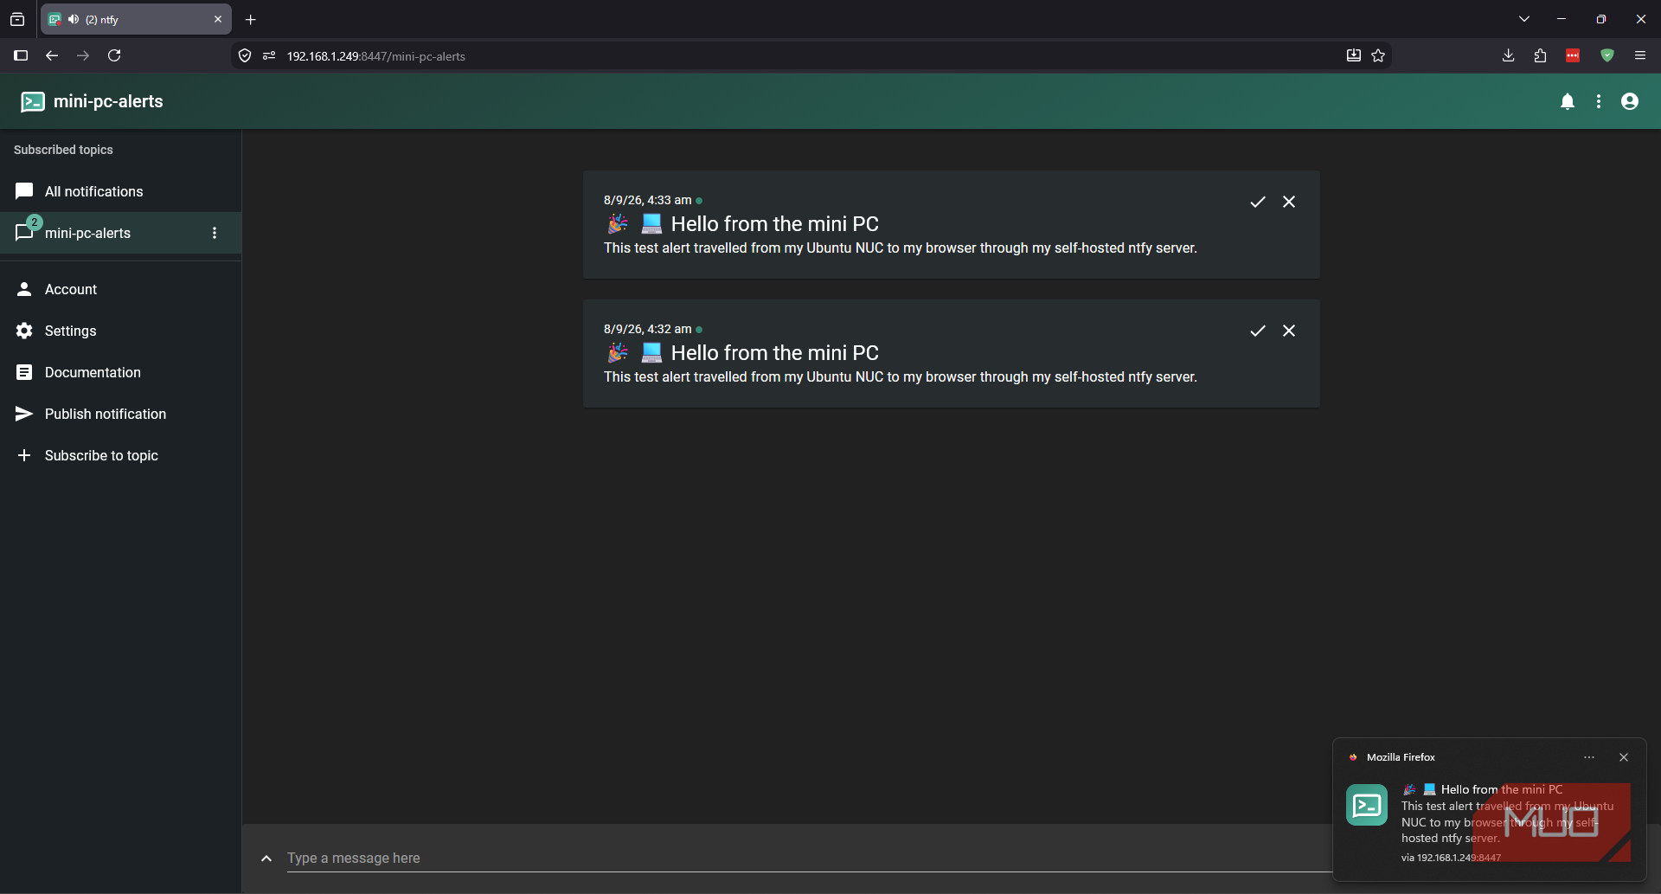The image size is (1661, 894).
Task: Click the green shield extension icon
Action: pyautogui.click(x=1607, y=55)
